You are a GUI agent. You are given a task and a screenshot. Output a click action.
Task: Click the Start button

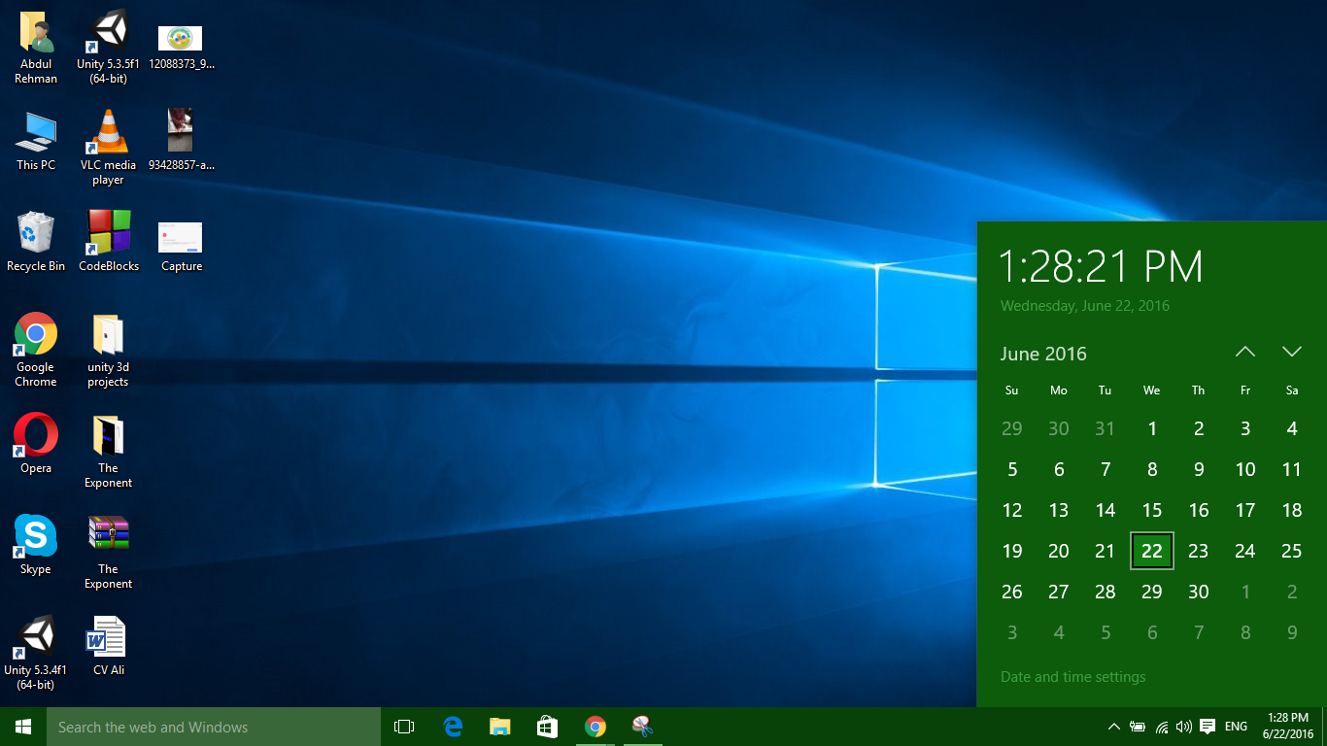click(x=21, y=726)
